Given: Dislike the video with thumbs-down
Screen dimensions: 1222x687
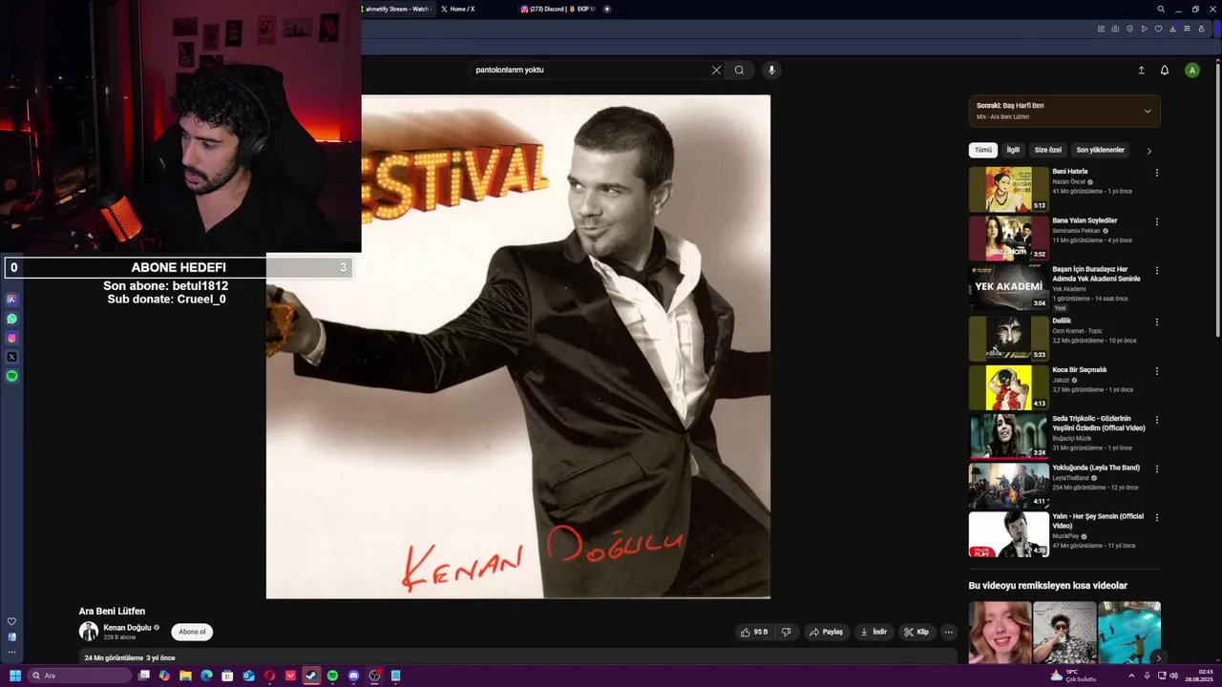Looking at the screenshot, I should click(x=786, y=632).
